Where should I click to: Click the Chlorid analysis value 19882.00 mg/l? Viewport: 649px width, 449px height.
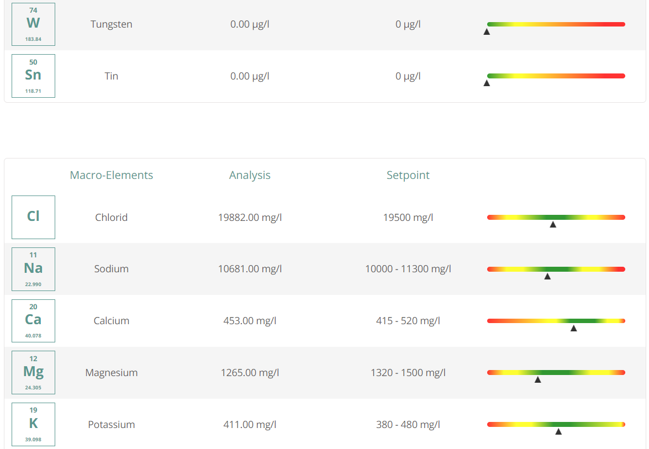point(250,217)
